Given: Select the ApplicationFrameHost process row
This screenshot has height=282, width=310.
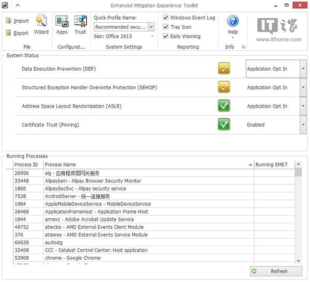Looking at the screenshot, I should point(154,212).
